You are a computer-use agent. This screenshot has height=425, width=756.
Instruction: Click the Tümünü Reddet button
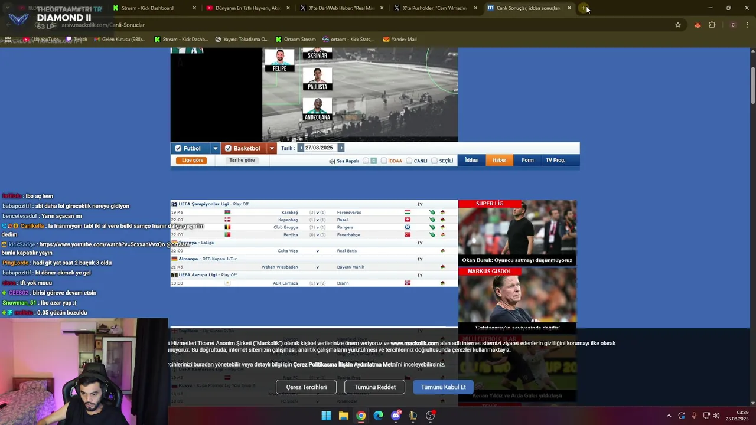[374, 387]
